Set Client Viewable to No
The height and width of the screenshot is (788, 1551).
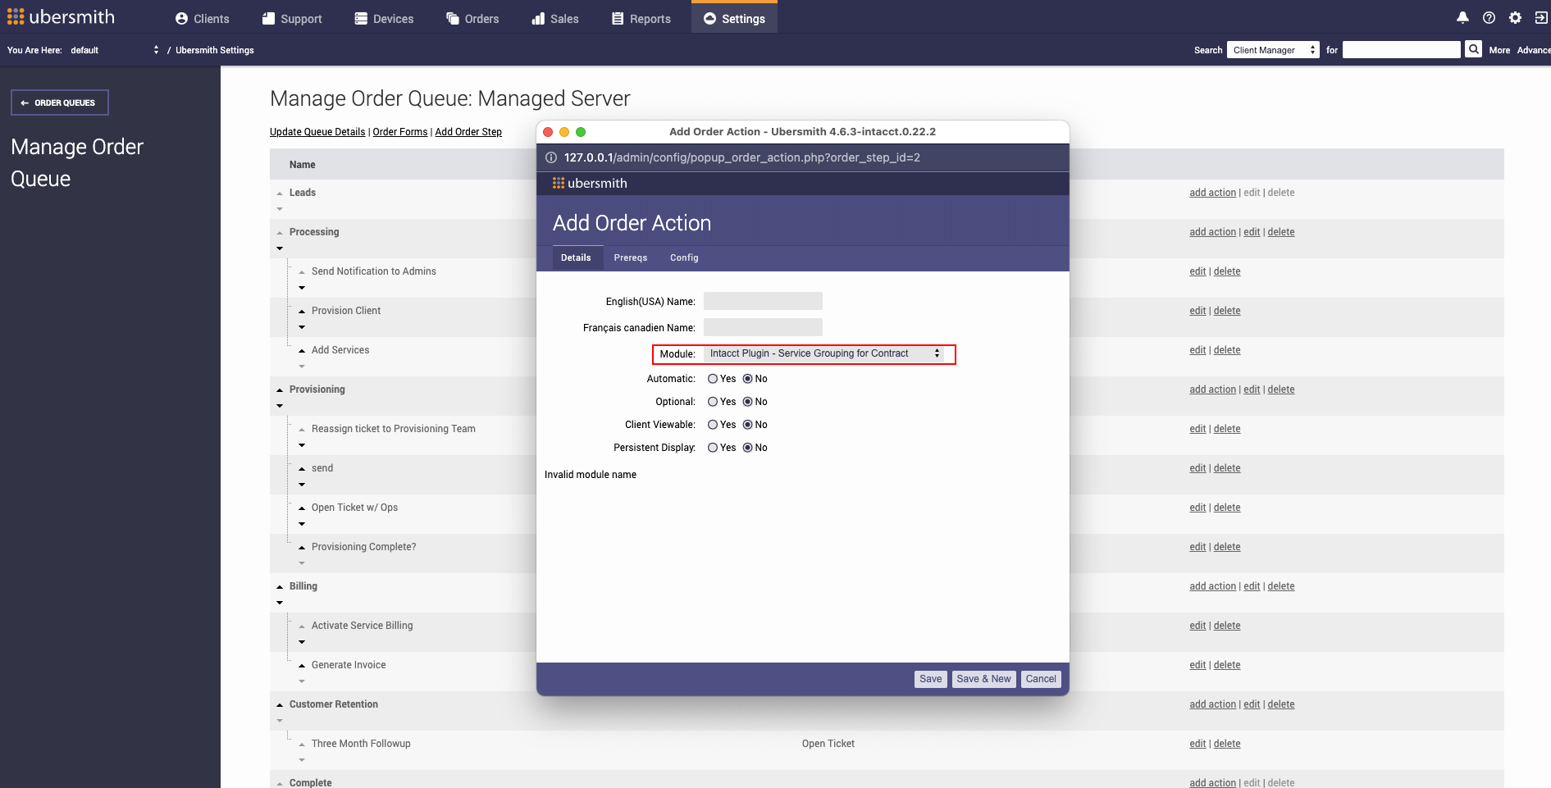click(x=748, y=425)
